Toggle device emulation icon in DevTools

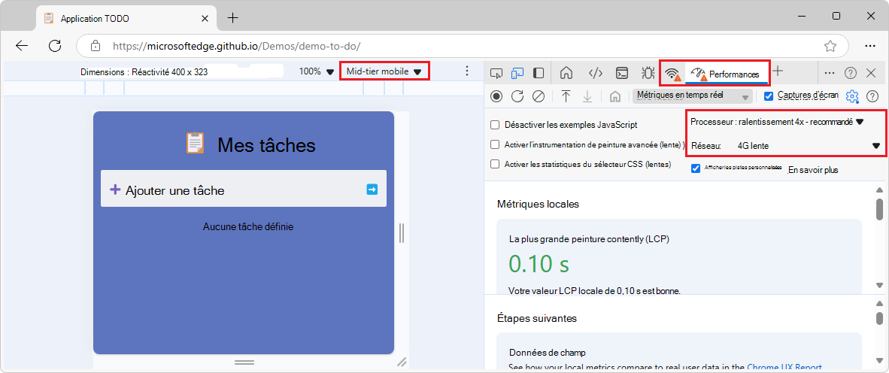pos(517,72)
